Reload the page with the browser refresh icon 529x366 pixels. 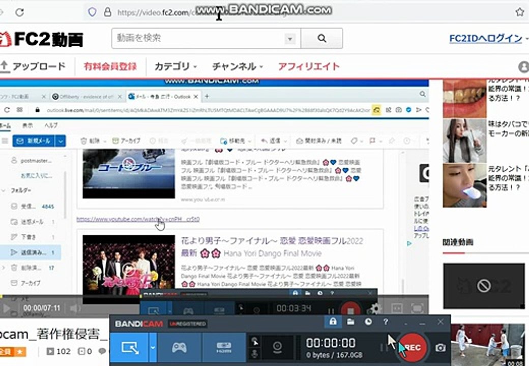19,13
